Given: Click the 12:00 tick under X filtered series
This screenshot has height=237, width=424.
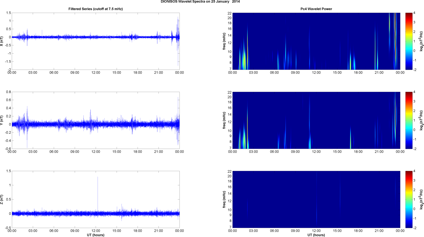Looking at the screenshot, I should point(96,73).
